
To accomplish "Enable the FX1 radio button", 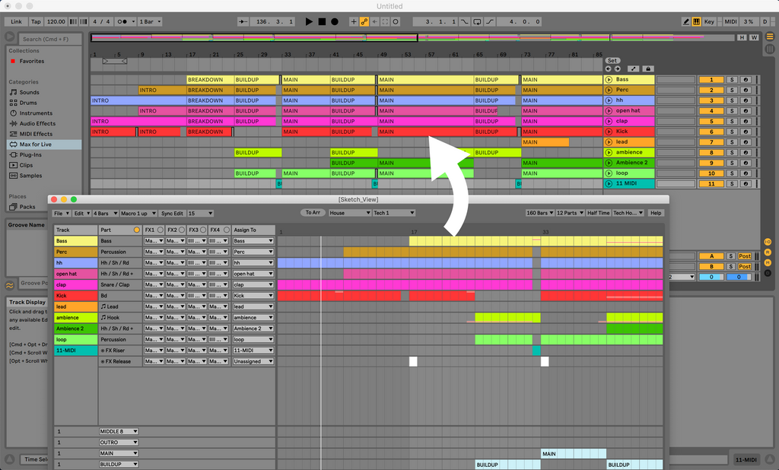I will (160, 230).
